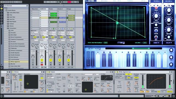Click the SAVE preset button in Animoog
The width and height of the screenshot is (176, 99).
tap(106, 43)
